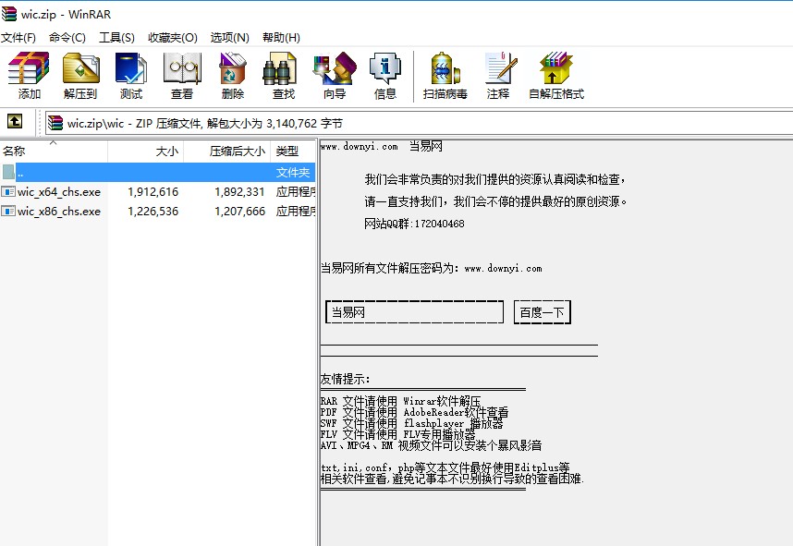The height and width of the screenshot is (546, 793).
Task: Open the 查看 (View) tool icon
Action: [181, 74]
